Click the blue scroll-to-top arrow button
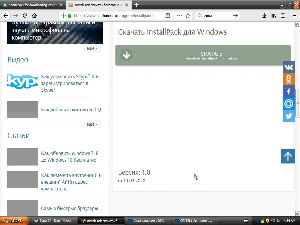The width and height of the screenshot is (300, 225). [x=288, y=156]
